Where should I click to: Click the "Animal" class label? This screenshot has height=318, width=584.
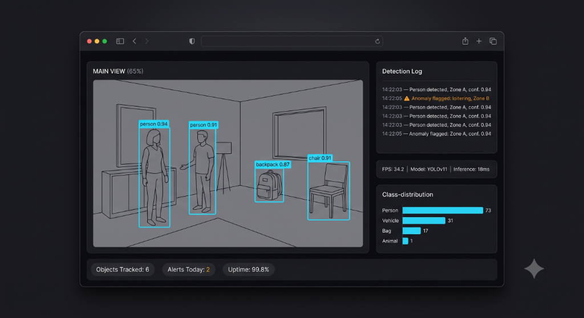pos(390,241)
